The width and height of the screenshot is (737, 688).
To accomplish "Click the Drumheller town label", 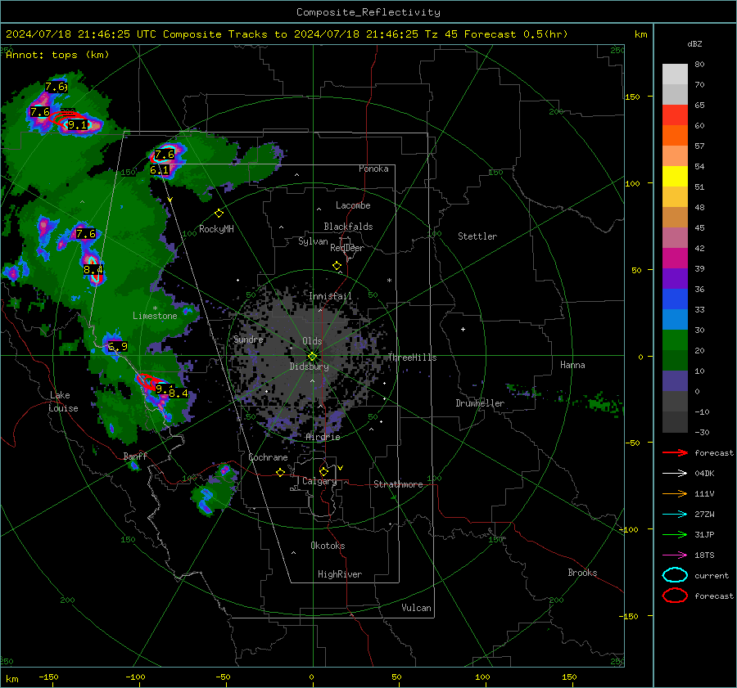I will [480, 403].
